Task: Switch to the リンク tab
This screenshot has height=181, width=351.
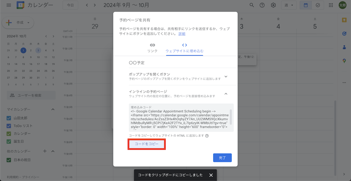Action: [x=152, y=48]
